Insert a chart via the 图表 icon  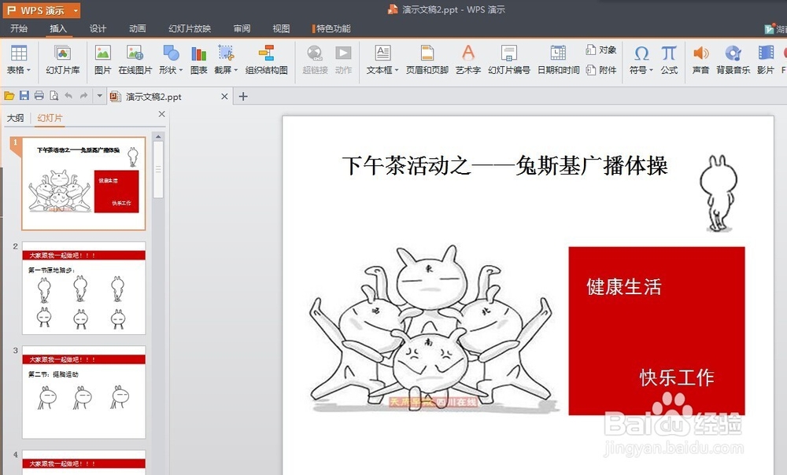point(198,59)
